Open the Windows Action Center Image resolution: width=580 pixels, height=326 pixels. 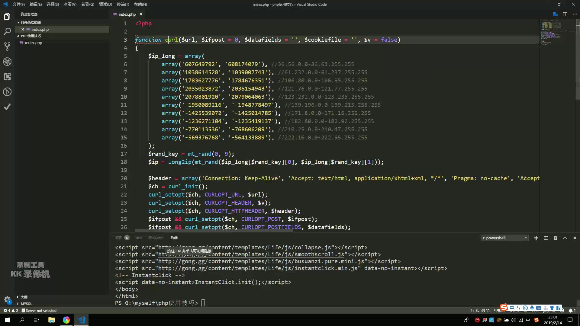click(570, 320)
